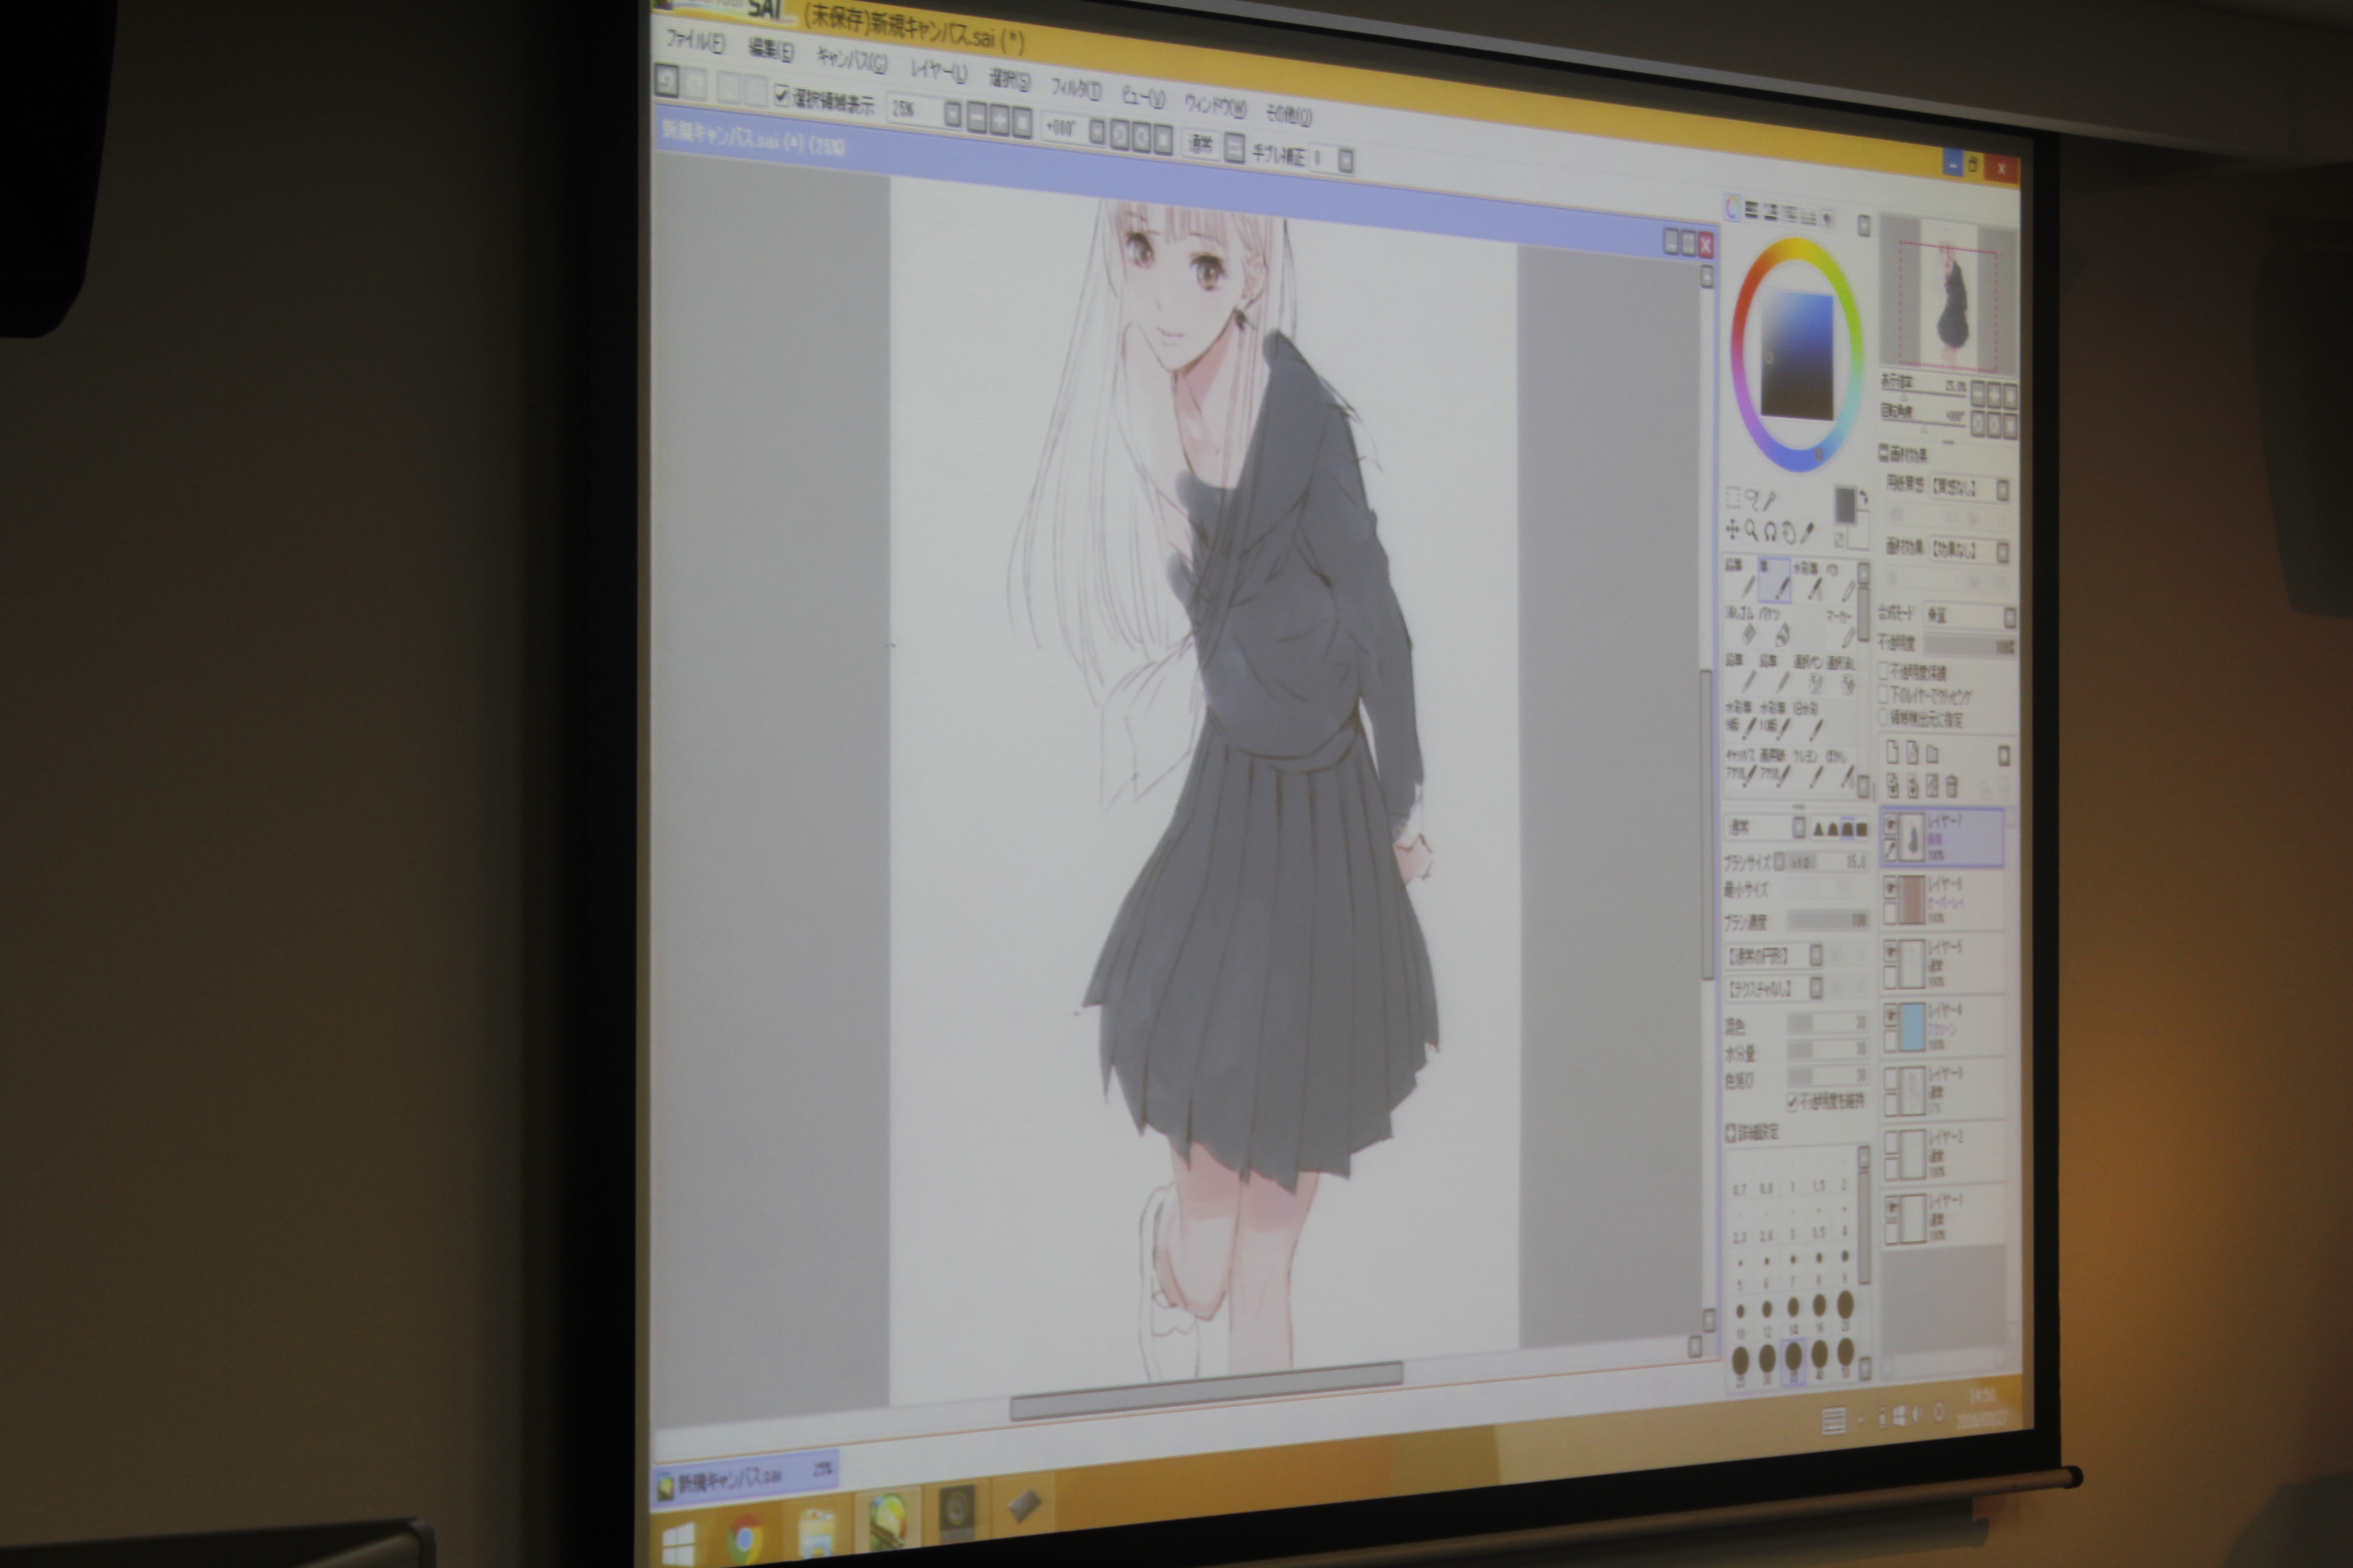Show the RGB slider panel icon
Image resolution: width=2353 pixels, height=1568 pixels.
click(1752, 210)
